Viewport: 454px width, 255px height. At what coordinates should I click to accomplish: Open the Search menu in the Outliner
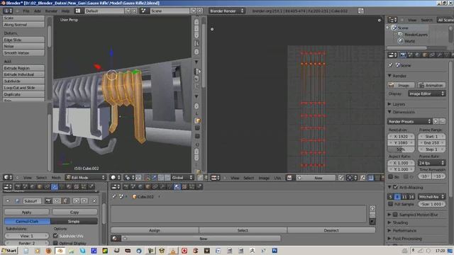(x=426, y=20)
